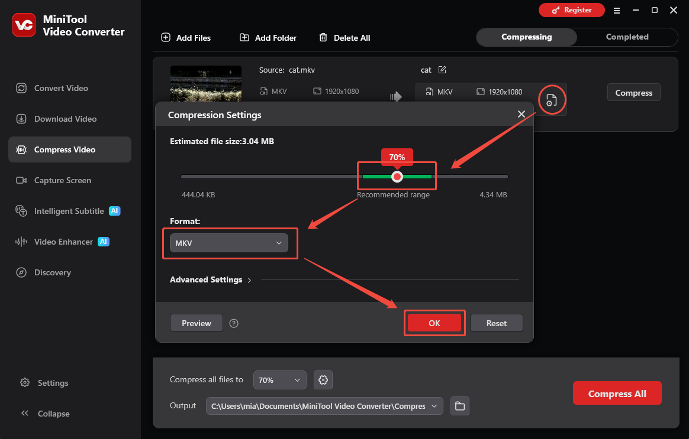Open 'Compress all files to' 70% dropdown
The width and height of the screenshot is (689, 439).
[x=279, y=380]
